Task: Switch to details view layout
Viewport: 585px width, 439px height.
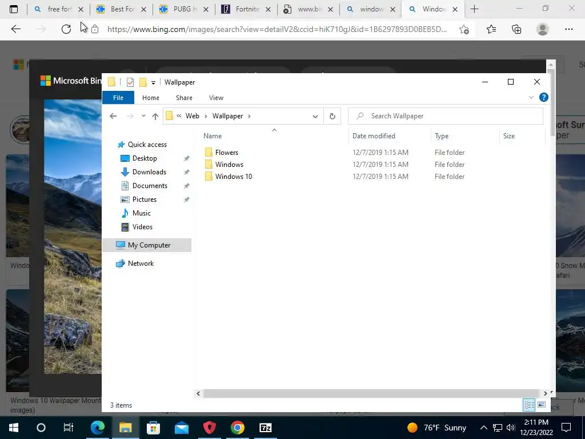Action: (x=529, y=405)
